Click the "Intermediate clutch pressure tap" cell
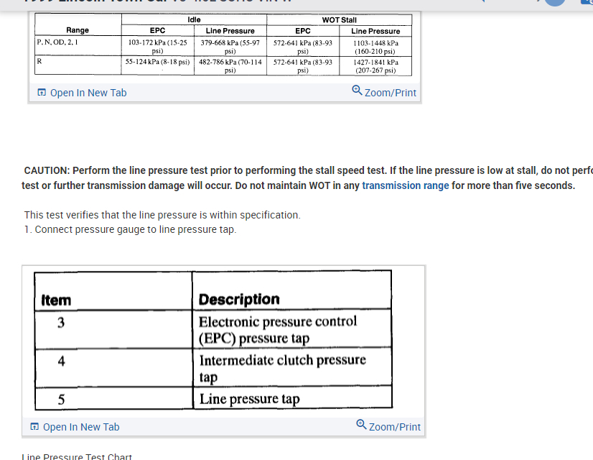This screenshot has height=460, width=593. coord(282,368)
